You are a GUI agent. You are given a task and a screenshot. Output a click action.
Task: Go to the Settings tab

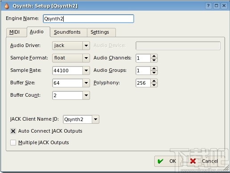click(x=101, y=32)
